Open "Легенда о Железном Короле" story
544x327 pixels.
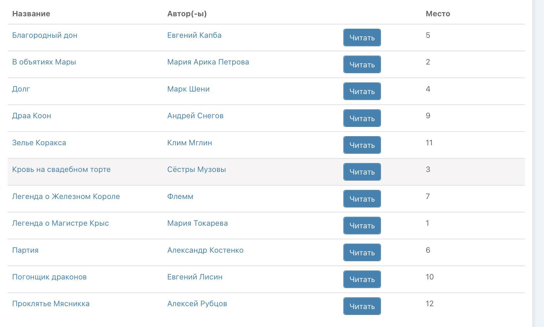pyautogui.click(x=66, y=196)
